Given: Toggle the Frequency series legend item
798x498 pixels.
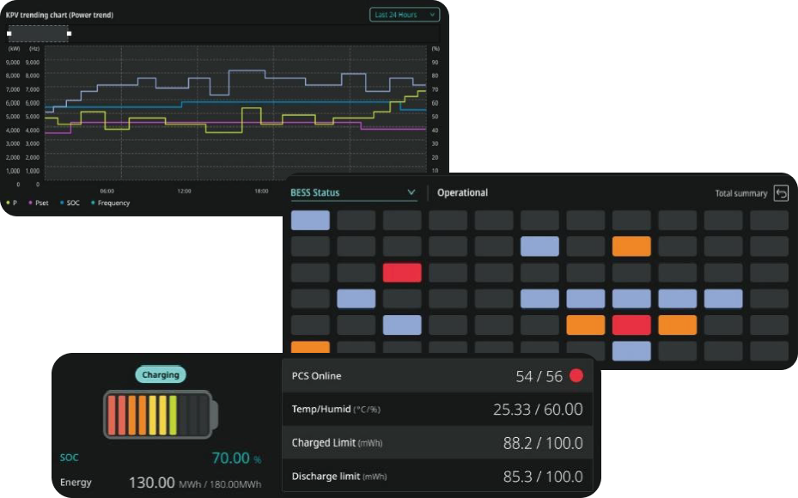Looking at the screenshot, I should [110, 203].
